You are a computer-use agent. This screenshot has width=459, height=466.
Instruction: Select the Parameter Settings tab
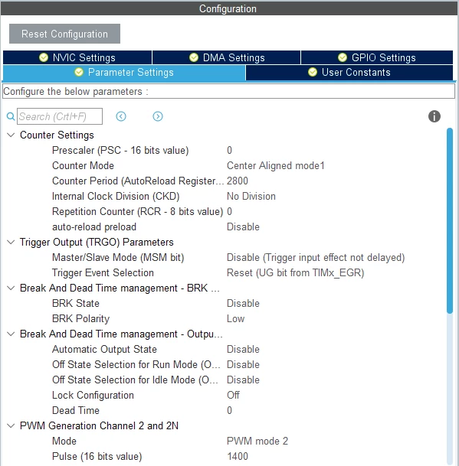(x=124, y=73)
